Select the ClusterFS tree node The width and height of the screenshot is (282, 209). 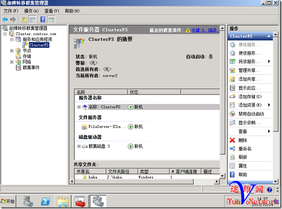(x=39, y=45)
